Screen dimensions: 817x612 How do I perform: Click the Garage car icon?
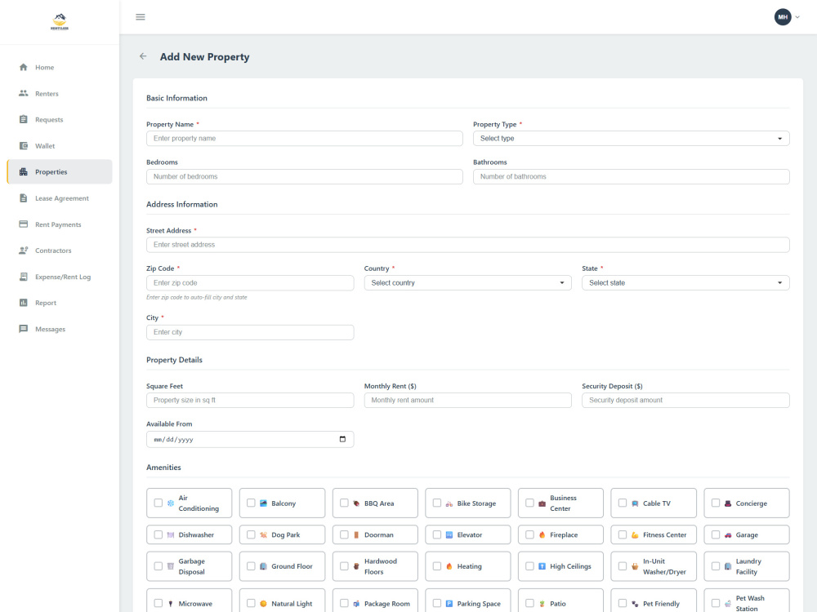click(x=728, y=535)
